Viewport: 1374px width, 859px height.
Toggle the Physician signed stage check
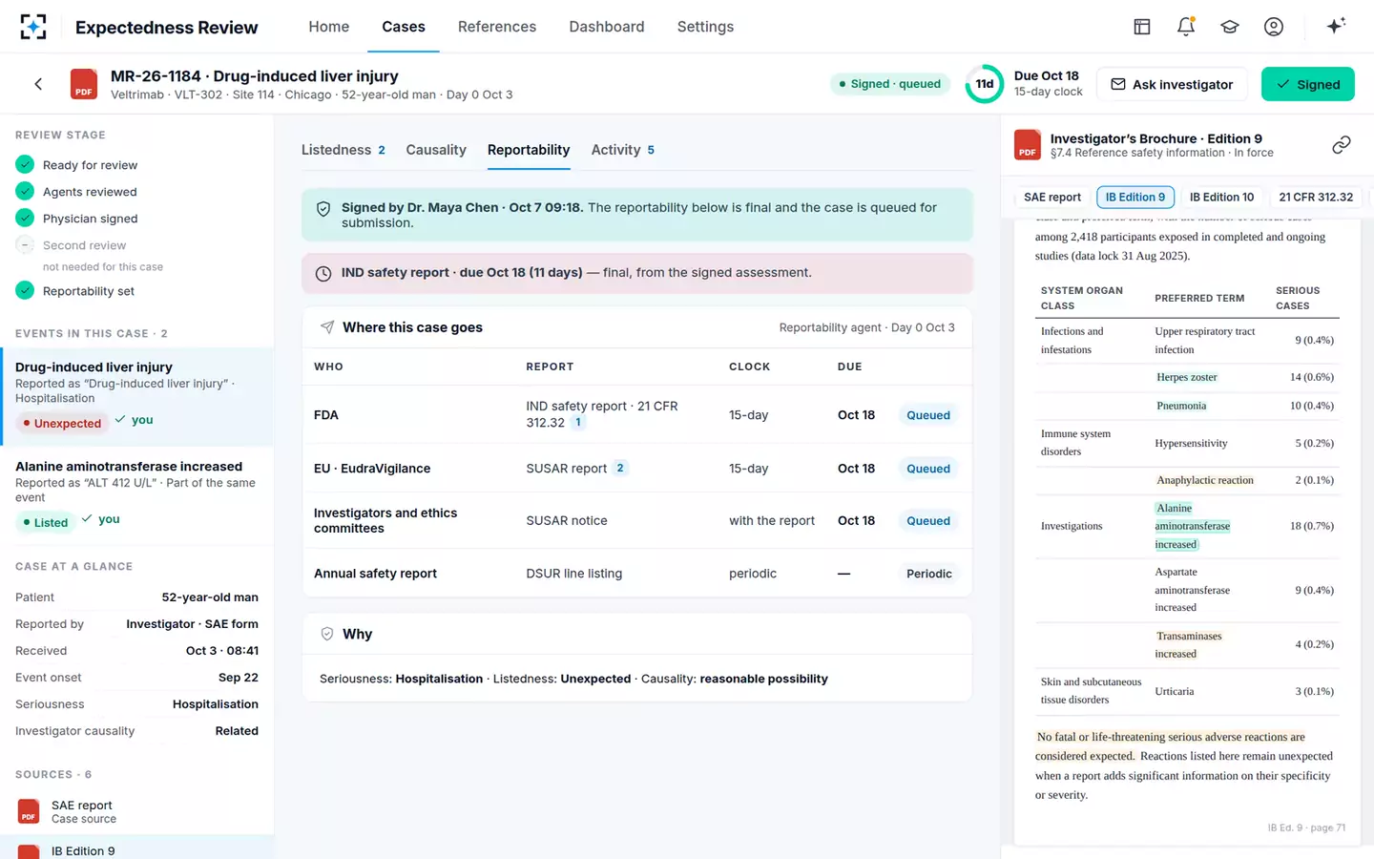[x=25, y=218]
